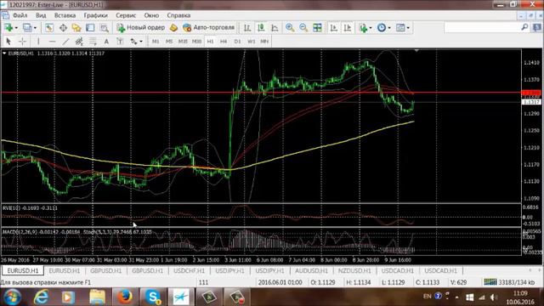The image size is (544, 306).
Task: Open the Окно menu
Action: [151, 15]
